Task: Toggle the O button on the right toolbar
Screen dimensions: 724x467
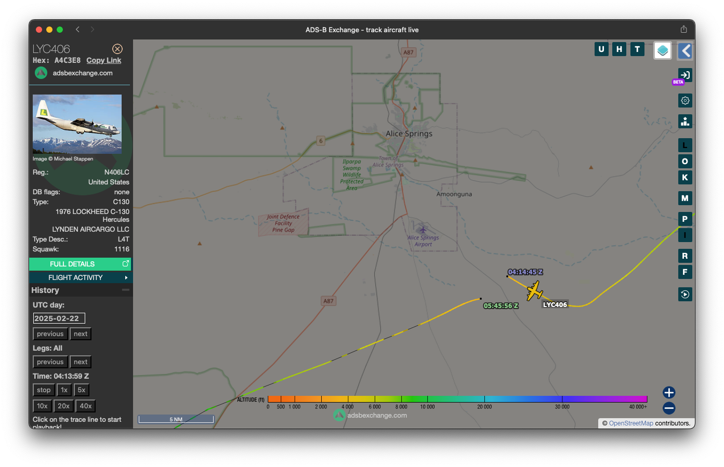Action: click(685, 162)
